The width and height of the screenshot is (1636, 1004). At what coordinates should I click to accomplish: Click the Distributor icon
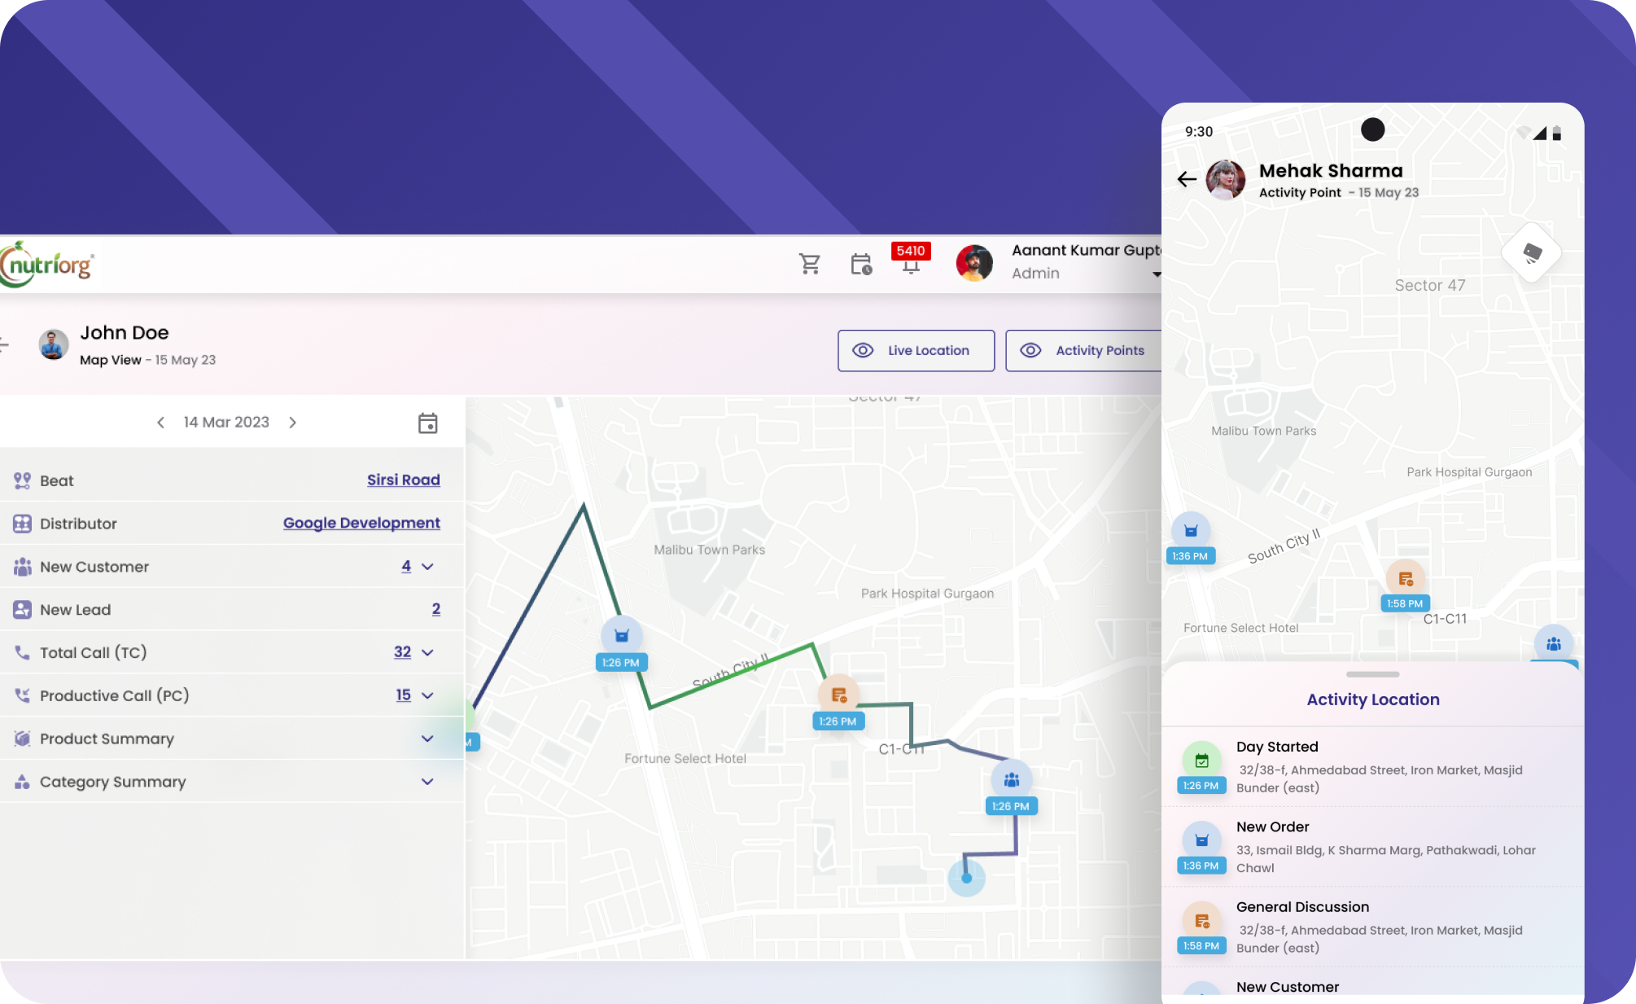[x=22, y=524]
